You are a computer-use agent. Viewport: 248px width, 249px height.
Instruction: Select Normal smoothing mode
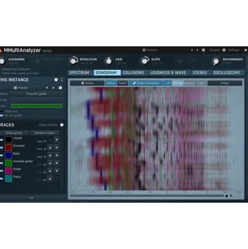coord(178,83)
